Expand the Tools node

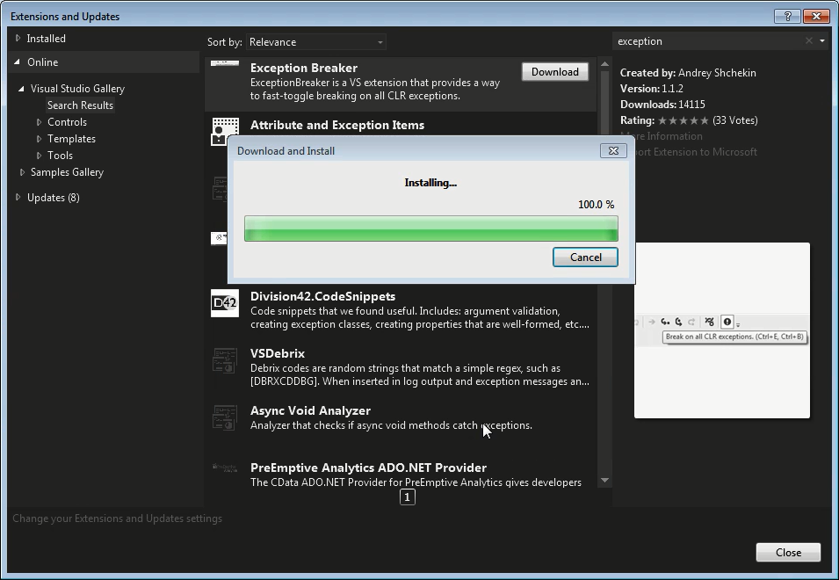click(x=39, y=156)
